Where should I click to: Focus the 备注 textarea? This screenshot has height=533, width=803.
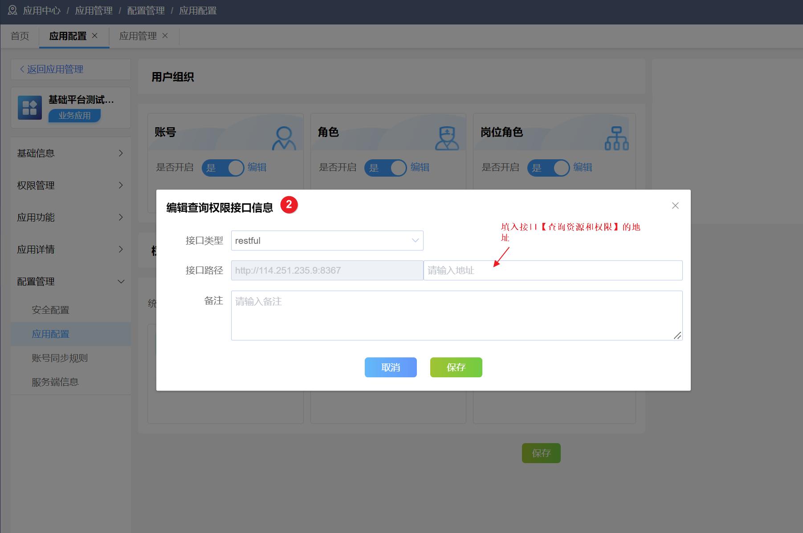click(x=457, y=315)
